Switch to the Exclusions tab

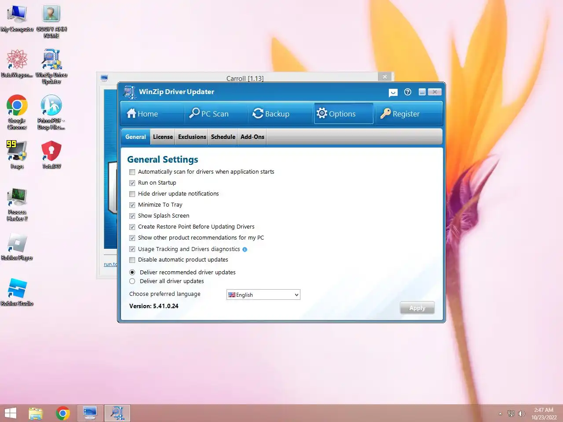click(192, 137)
